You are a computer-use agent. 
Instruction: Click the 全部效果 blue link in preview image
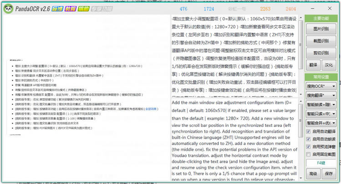151,109
